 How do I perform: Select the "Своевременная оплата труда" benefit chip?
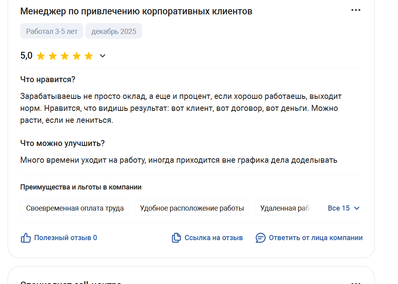tap(75, 208)
